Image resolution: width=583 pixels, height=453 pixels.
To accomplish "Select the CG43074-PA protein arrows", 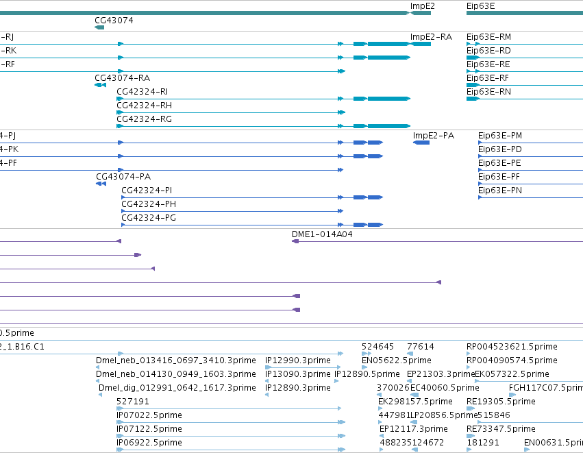I will [101, 184].
